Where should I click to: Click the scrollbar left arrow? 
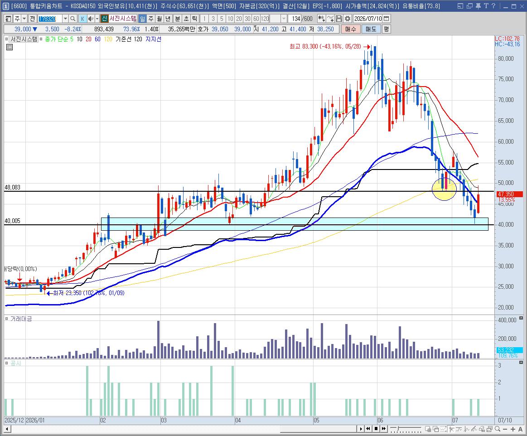(x=7, y=429)
